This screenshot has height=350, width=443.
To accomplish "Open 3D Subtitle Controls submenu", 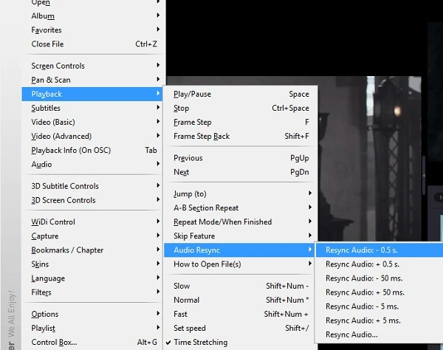I will (92, 186).
